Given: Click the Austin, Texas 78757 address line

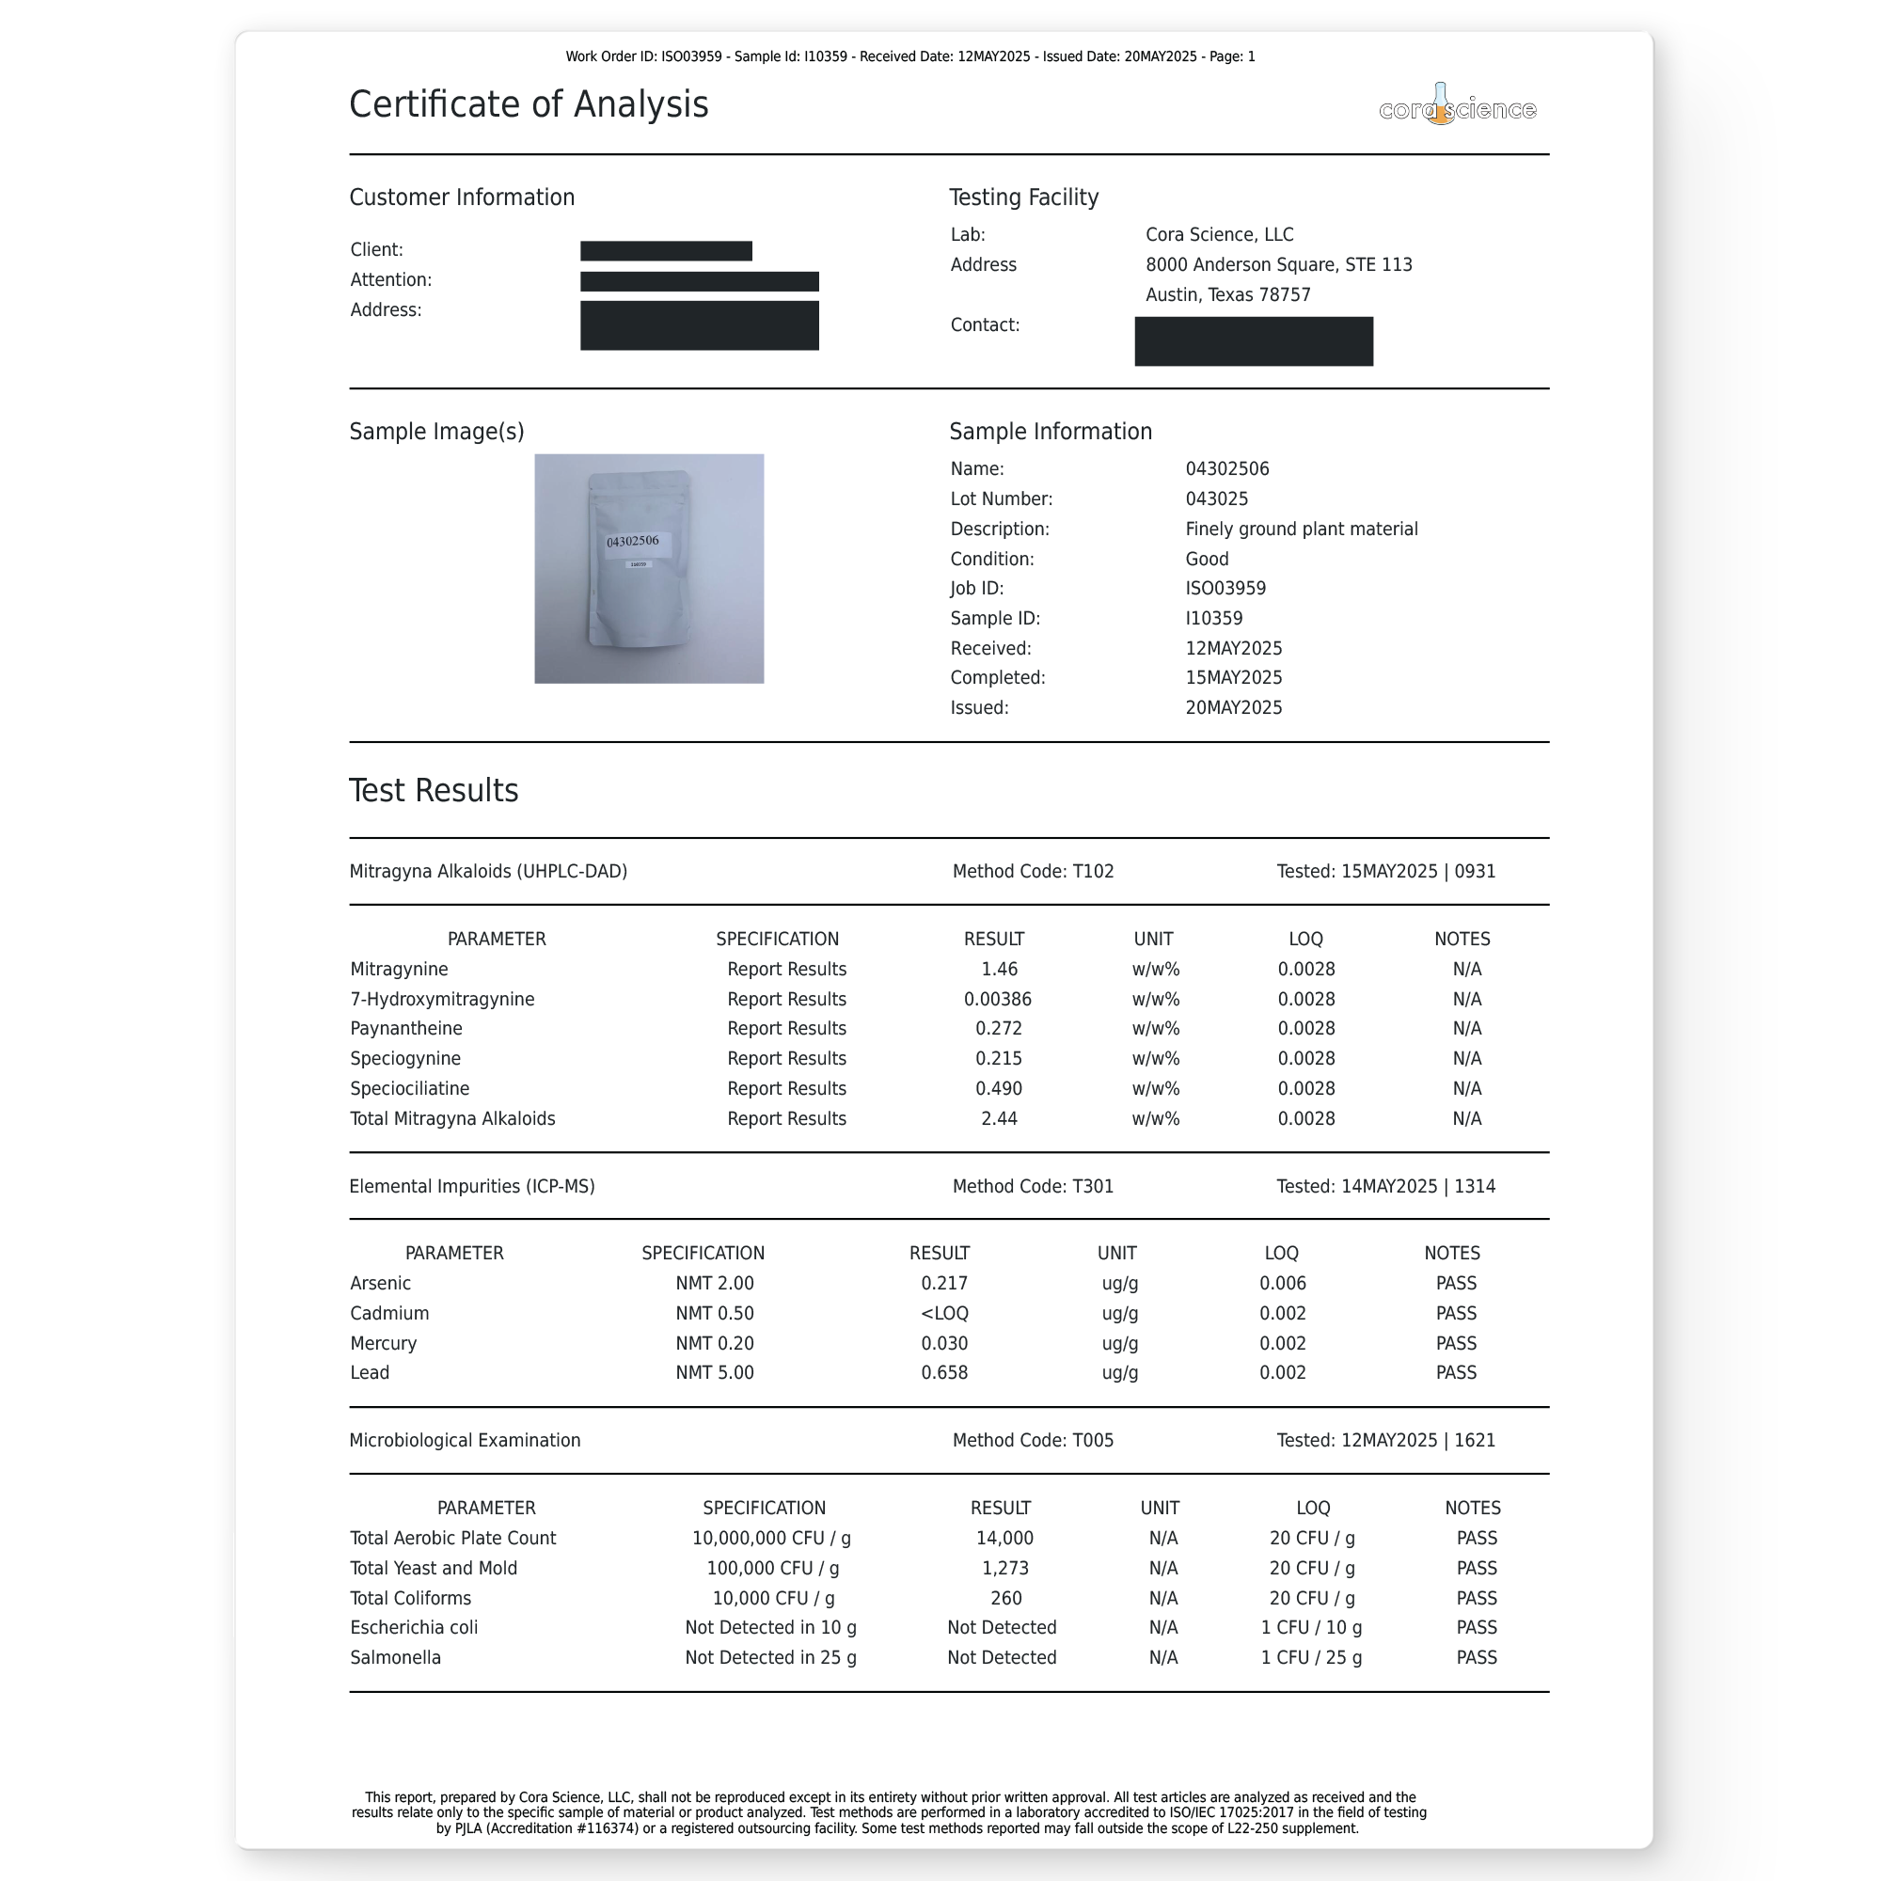Looking at the screenshot, I should point(1226,295).
